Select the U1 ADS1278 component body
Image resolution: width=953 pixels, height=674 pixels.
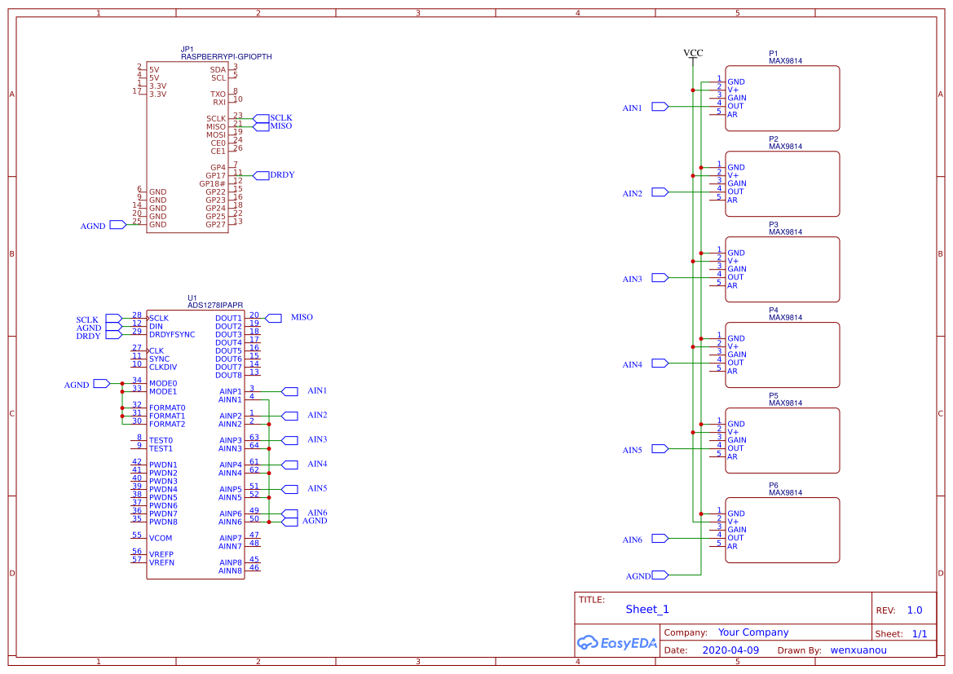(x=195, y=444)
